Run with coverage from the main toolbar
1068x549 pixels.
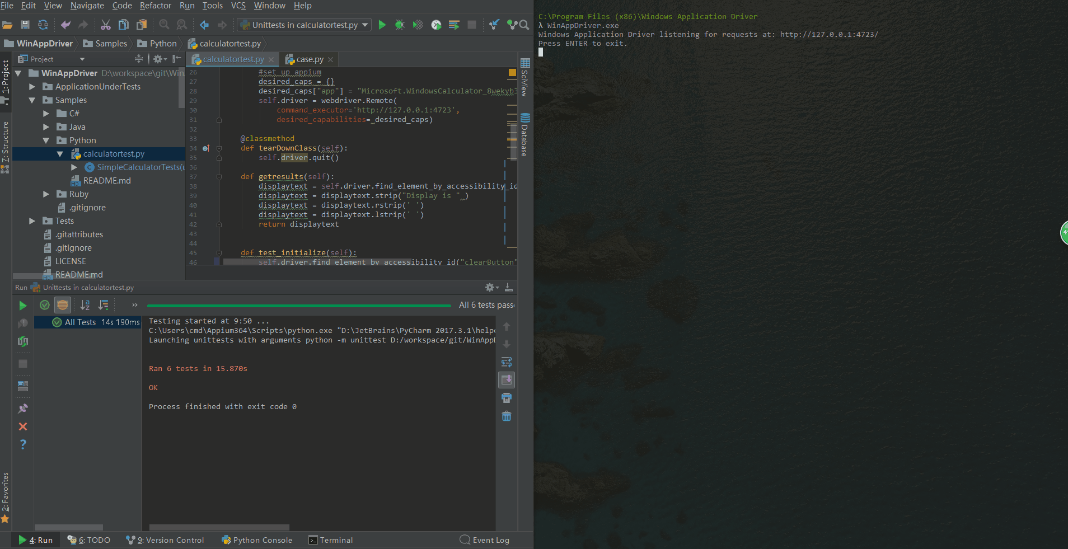point(418,25)
